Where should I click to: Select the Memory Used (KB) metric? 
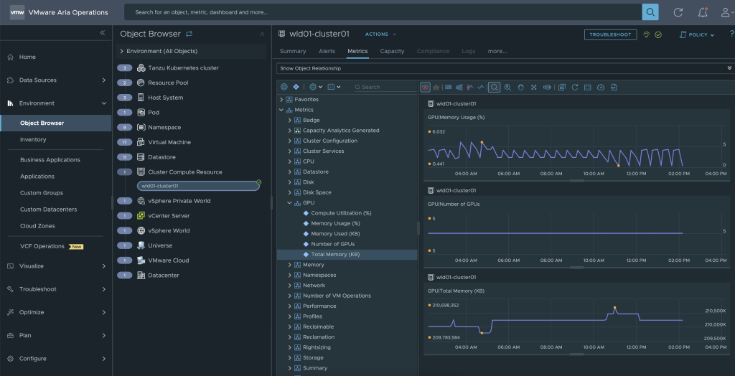(x=336, y=234)
